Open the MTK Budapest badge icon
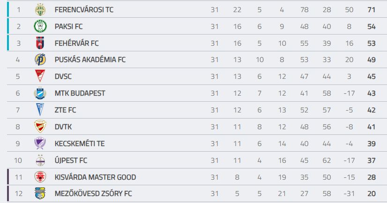Viewport: 387px width, 203px height. pyautogui.click(x=40, y=93)
